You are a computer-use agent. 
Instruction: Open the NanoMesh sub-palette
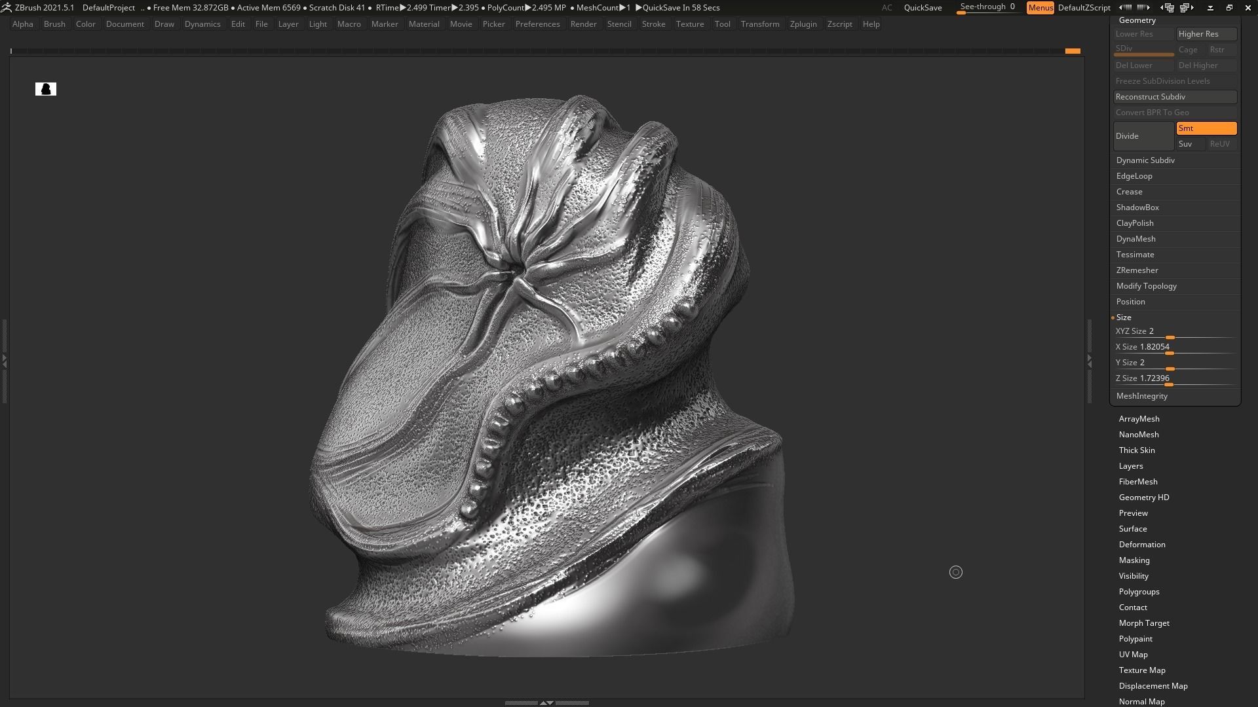coord(1139,435)
